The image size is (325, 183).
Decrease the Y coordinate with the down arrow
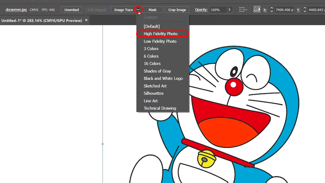pos(305,11)
